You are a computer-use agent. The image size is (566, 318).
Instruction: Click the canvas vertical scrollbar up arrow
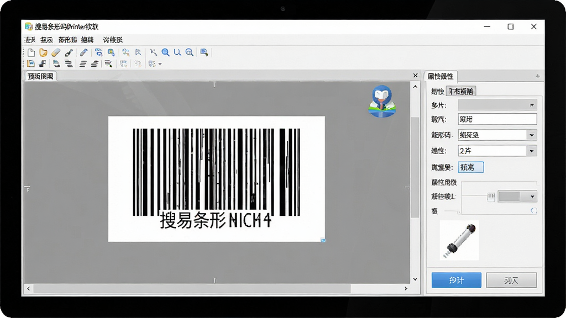[415, 87]
